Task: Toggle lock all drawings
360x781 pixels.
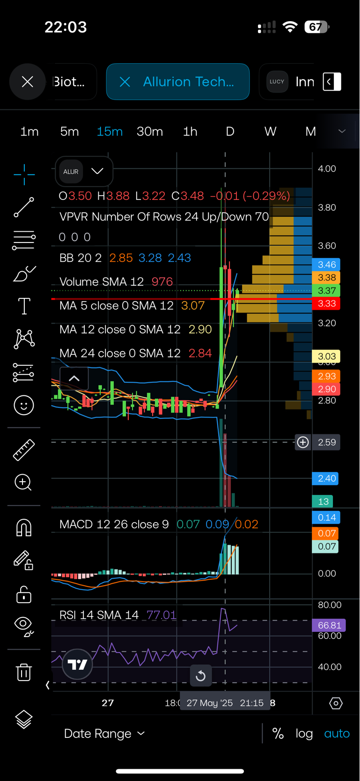Action: 24,594
